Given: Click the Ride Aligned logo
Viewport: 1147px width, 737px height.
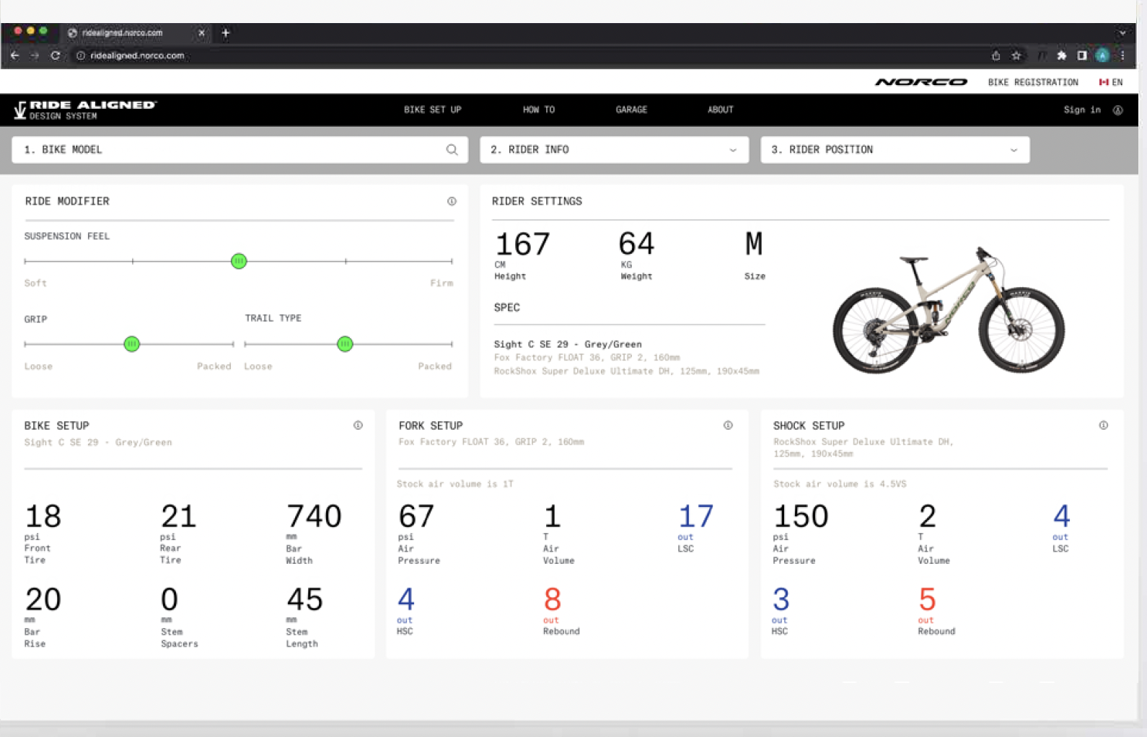Looking at the screenshot, I should click(x=84, y=110).
